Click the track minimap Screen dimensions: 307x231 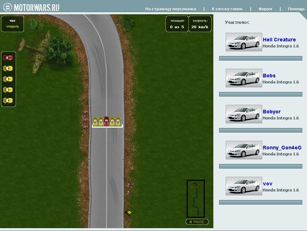click(x=196, y=199)
